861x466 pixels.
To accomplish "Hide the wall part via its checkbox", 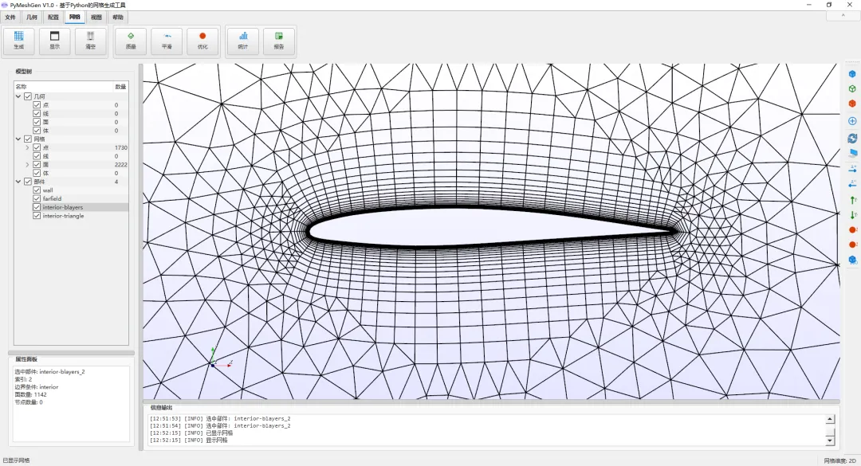I will tap(37, 190).
